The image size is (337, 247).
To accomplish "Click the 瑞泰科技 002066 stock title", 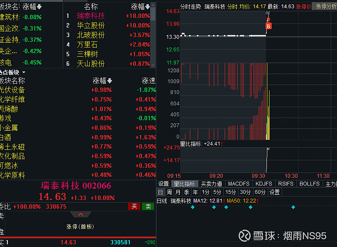I will click(76, 186).
